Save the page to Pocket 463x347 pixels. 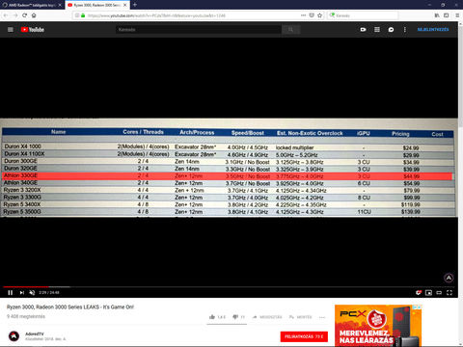click(312, 15)
